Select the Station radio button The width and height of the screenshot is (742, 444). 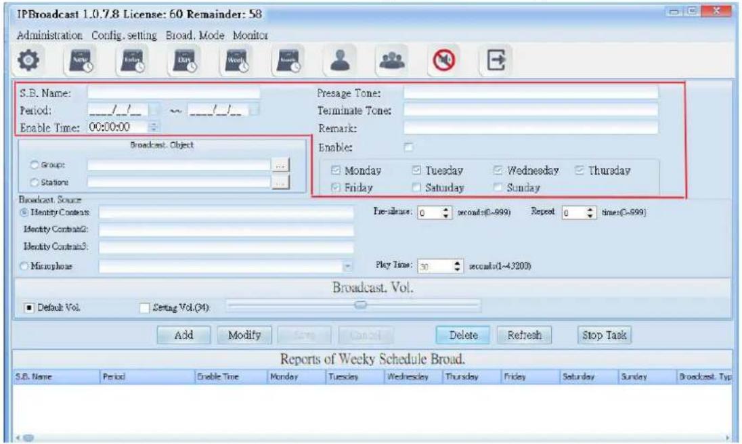pyautogui.click(x=34, y=182)
